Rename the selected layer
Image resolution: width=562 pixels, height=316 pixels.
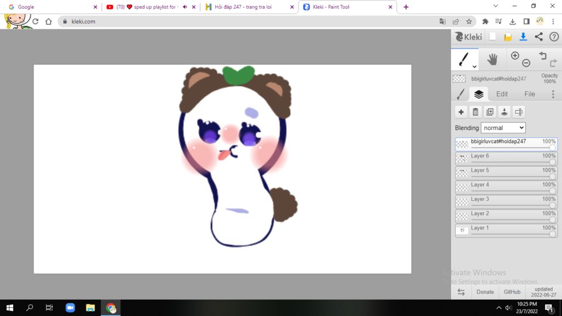pos(519,112)
